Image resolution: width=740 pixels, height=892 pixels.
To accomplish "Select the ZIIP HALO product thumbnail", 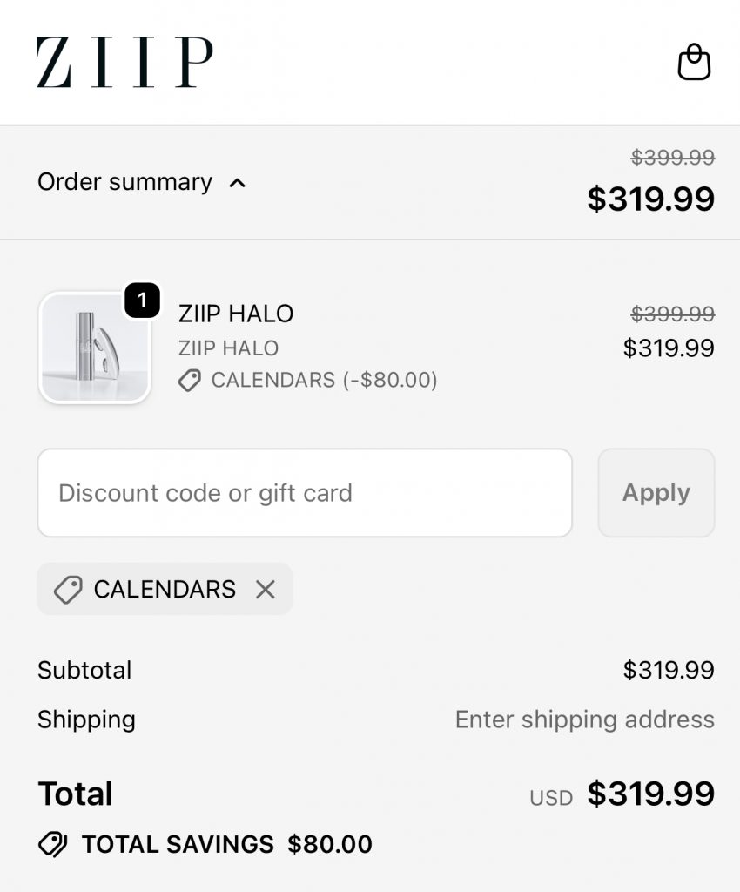I will [x=95, y=348].
